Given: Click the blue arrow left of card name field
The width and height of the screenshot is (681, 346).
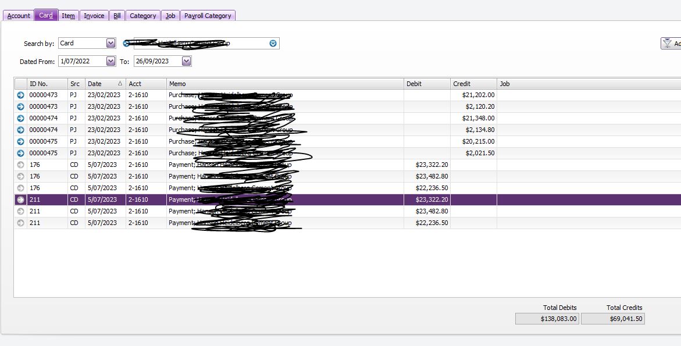Looking at the screenshot, I should pos(126,44).
